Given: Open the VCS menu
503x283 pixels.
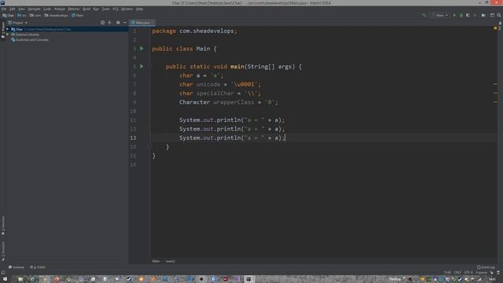Looking at the screenshot, I should tap(116, 9).
